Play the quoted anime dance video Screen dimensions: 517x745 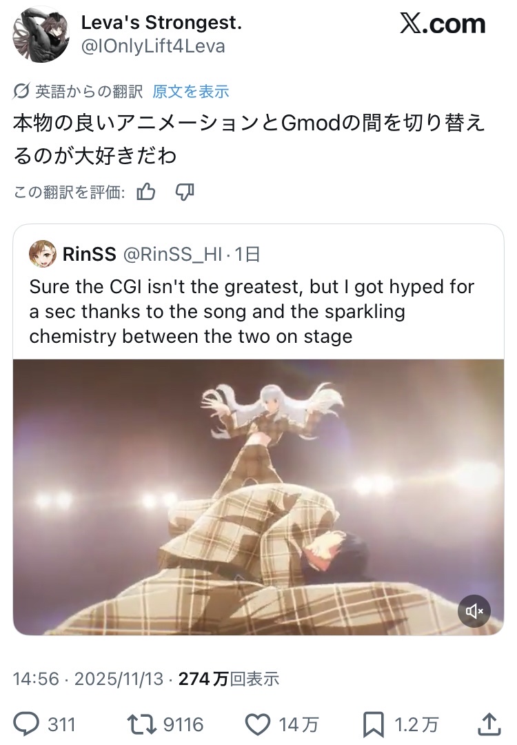coord(258,497)
